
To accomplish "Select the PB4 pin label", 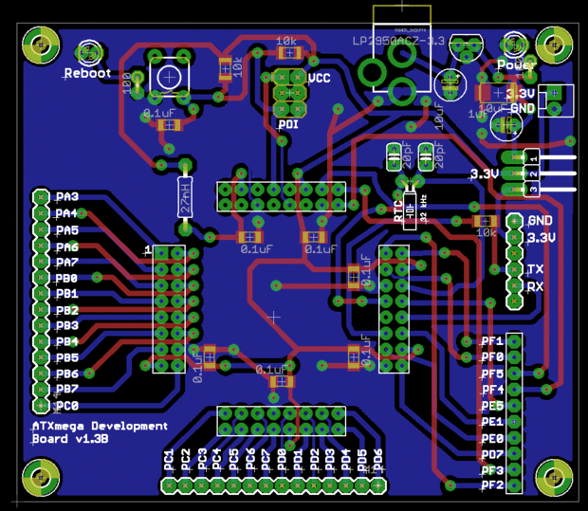I will click(x=67, y=341).
